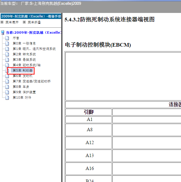Expand all menus with 菜单展开
The image size is (181, 182).
[12, 22]
